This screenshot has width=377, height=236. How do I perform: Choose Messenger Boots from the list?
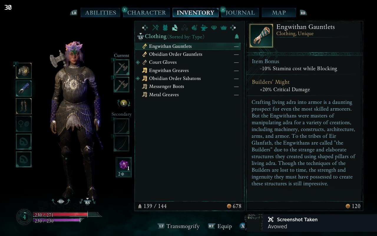[x=188, y=86]
